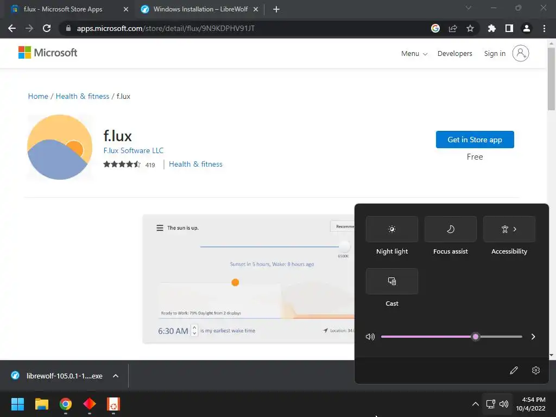This screenshot has height=417, width=556.
Task: Click the volume icon in system tray
Action: tap(503, 404)
